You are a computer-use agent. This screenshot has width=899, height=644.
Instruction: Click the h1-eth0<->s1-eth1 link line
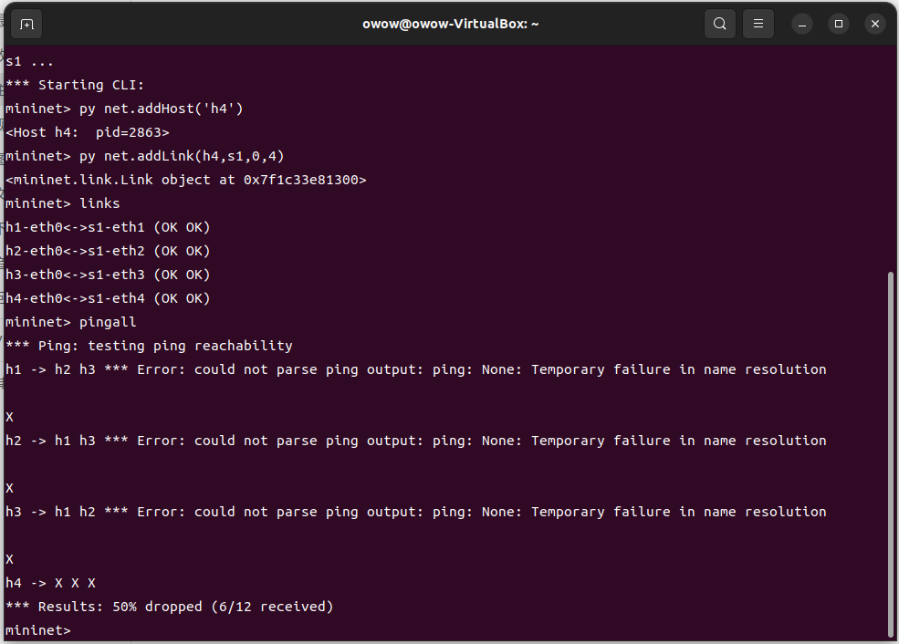(x=108, y=227)
